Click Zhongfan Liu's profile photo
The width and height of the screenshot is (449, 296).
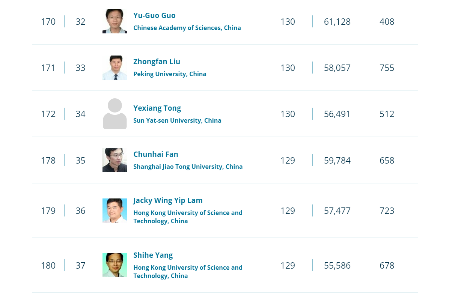click(115, 68)
